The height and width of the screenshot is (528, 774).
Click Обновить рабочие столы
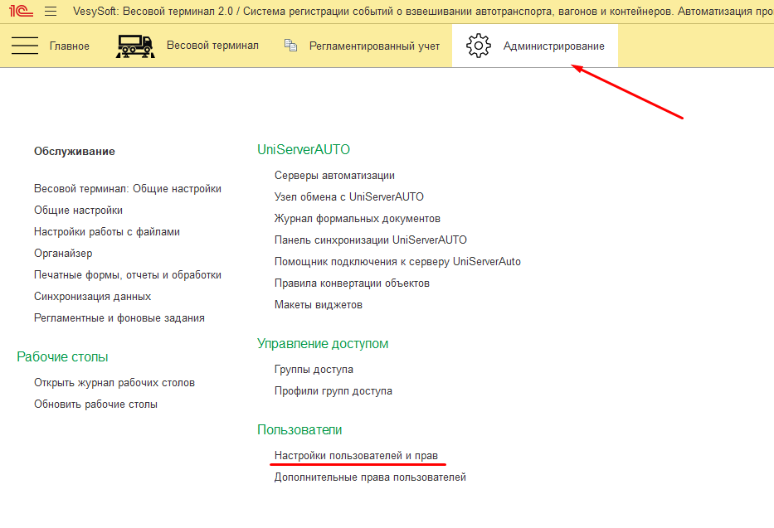[95, 404]
